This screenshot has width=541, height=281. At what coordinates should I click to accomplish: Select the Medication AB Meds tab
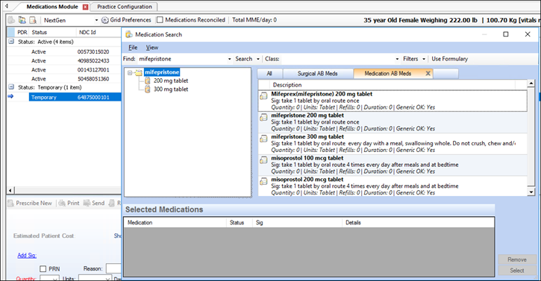[388, 74]
